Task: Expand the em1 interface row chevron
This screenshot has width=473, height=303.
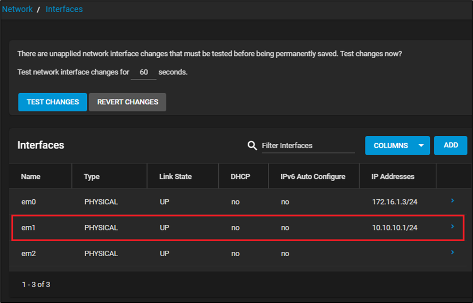Action: 452,227
